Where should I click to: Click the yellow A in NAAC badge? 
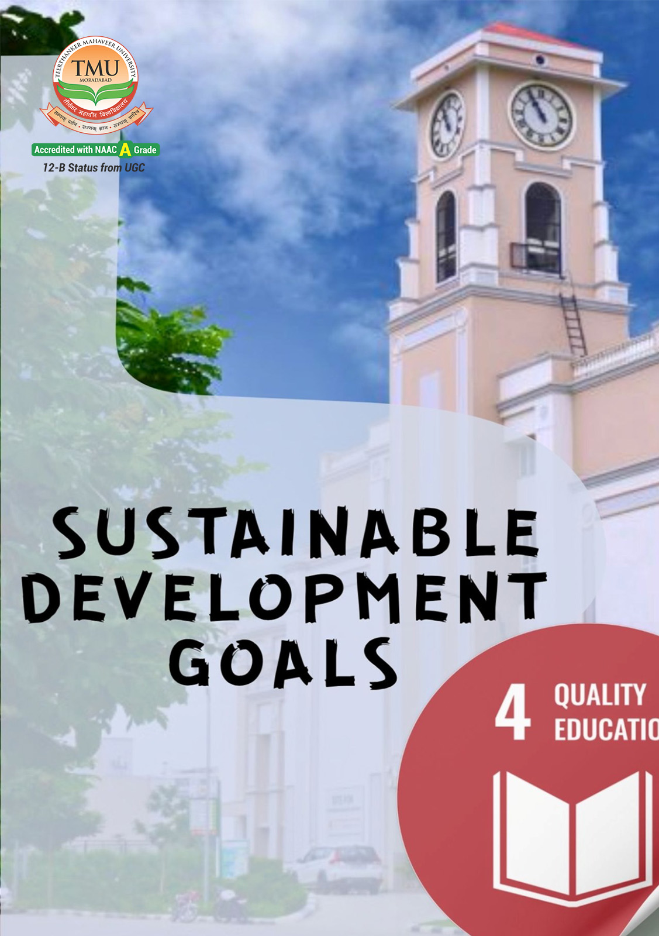pos(125,150)
